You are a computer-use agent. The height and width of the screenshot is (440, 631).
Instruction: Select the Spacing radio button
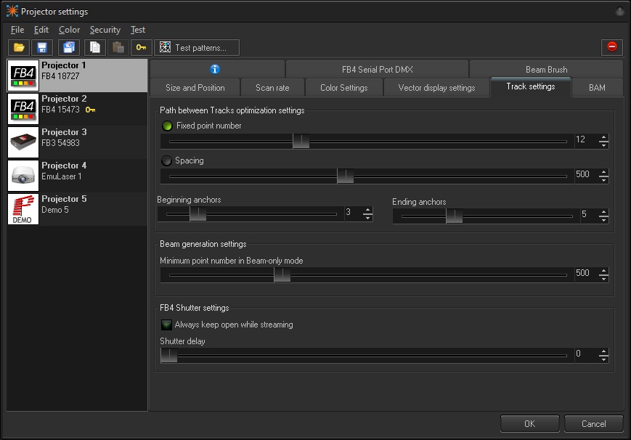[x=167, y=160]
